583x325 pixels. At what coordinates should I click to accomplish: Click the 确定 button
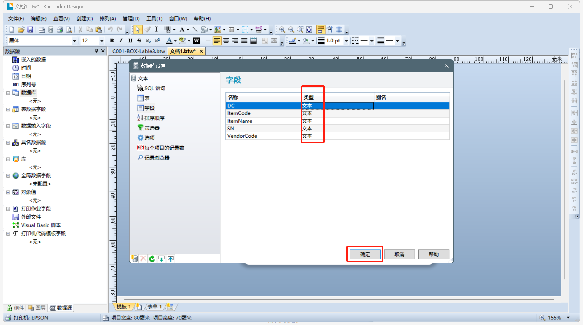(x=365, y=254)
